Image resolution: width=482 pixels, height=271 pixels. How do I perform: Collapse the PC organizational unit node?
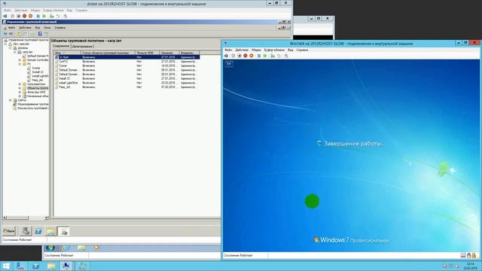20,64
